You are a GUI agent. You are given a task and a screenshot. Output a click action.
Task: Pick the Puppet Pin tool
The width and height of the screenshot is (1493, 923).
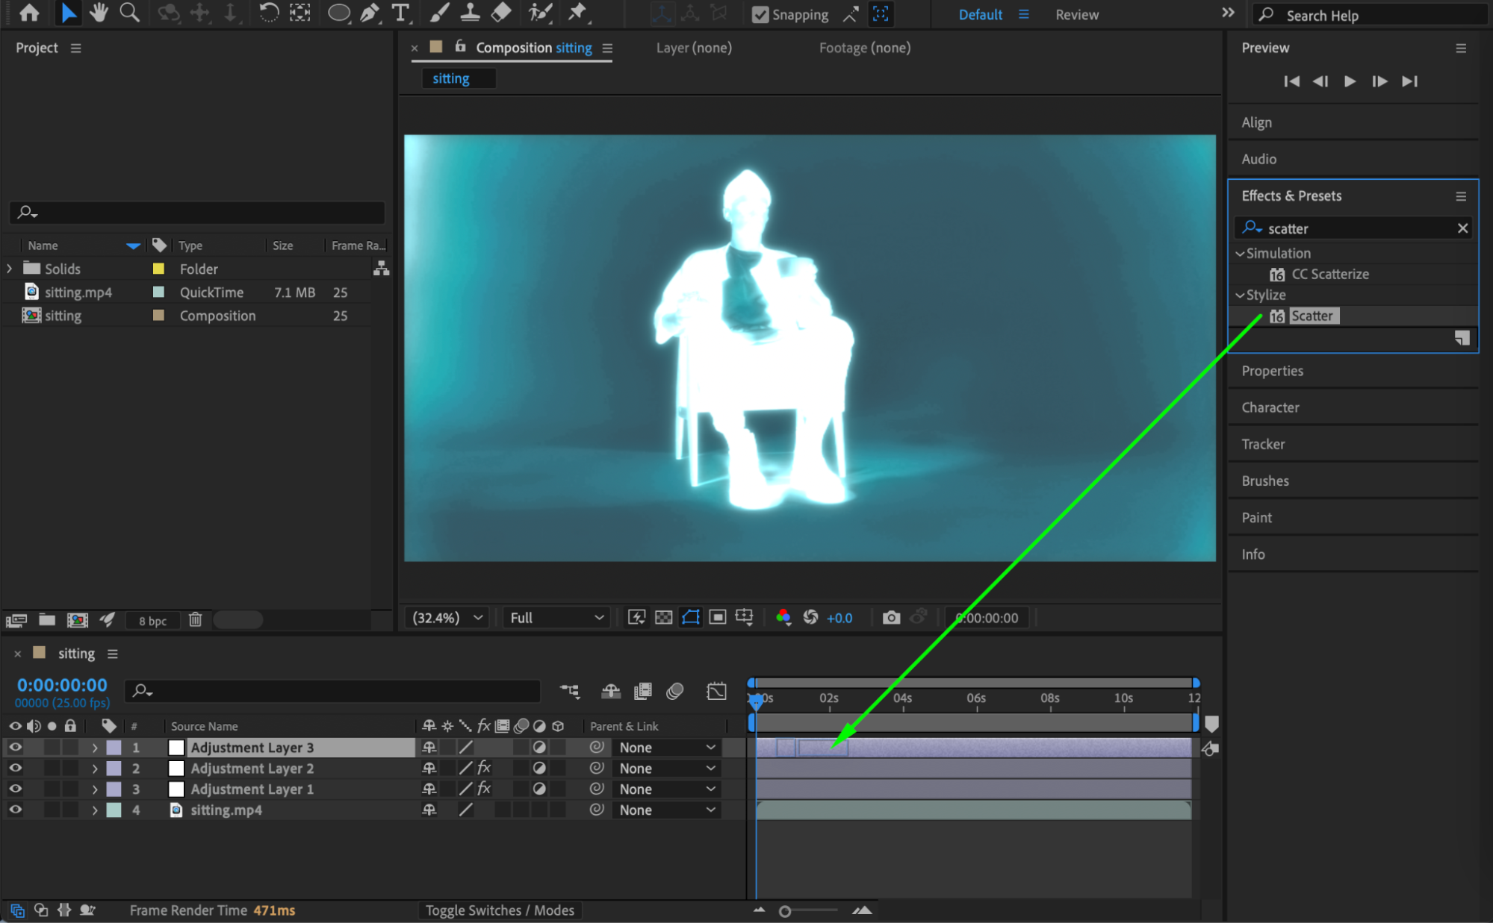[577, 13]
